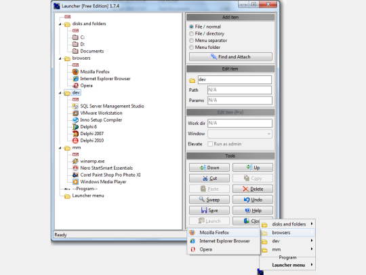Image resolution: width=366 pixels, height=275 pixels.
Task: Click the Delphi 2010 icon
Action: point(75,141)
